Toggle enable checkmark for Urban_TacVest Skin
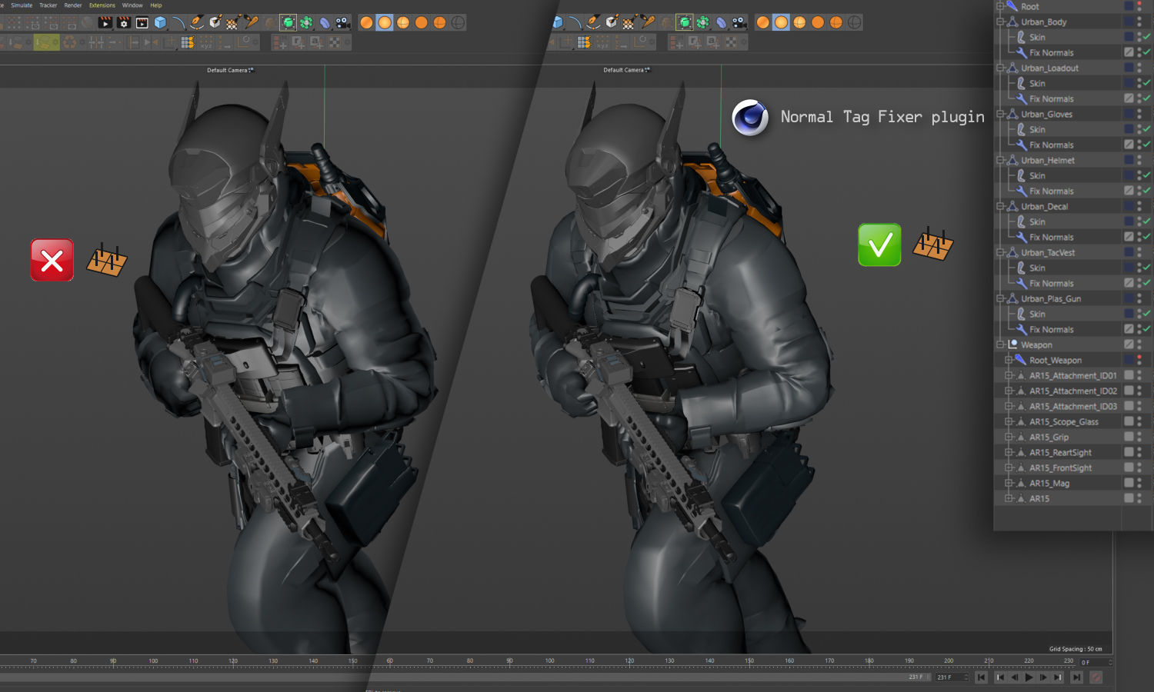 [x=1146, y=268]
